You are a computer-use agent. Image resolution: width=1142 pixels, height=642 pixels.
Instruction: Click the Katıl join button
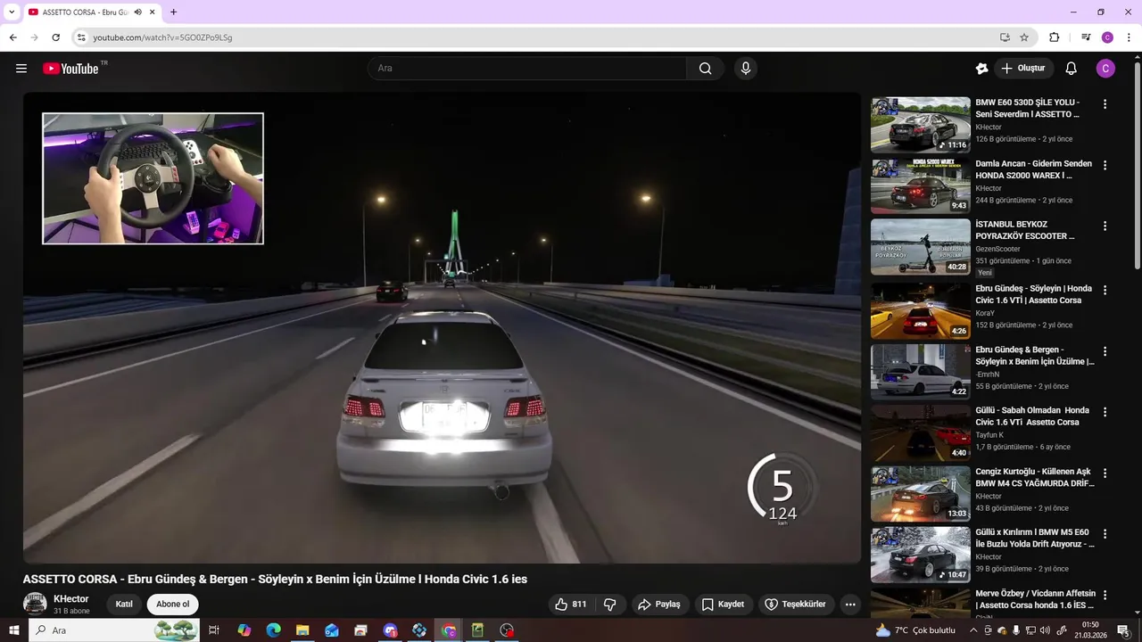click(124, 605)
